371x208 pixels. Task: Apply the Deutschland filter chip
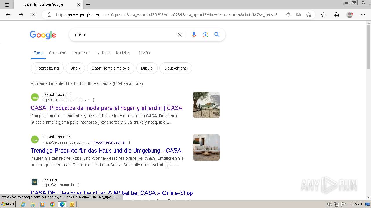click(176, 68)
